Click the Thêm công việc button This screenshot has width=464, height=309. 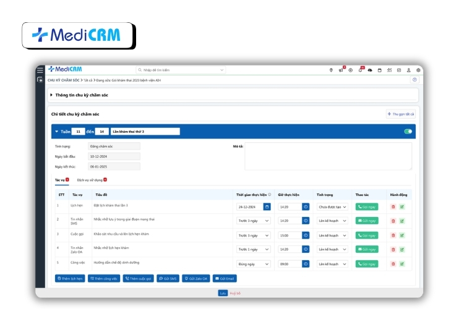pos(104,279)
